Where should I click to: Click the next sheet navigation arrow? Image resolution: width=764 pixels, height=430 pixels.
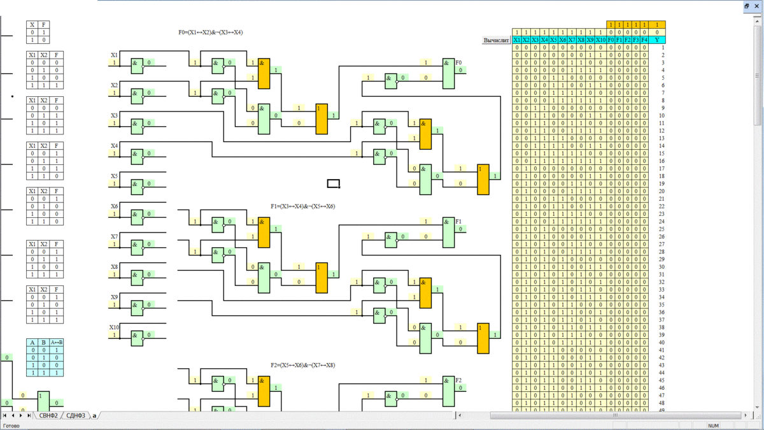point(21,415)
